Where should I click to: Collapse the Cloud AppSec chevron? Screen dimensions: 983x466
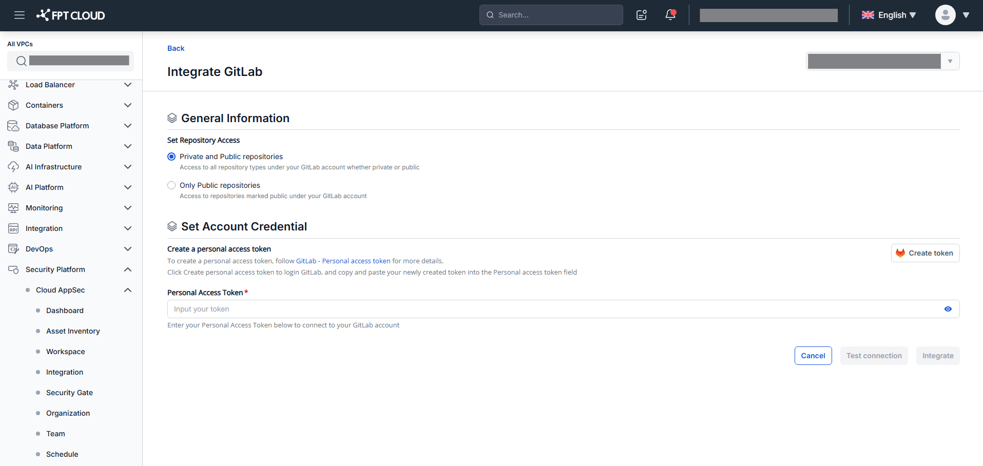pos(128,290)
